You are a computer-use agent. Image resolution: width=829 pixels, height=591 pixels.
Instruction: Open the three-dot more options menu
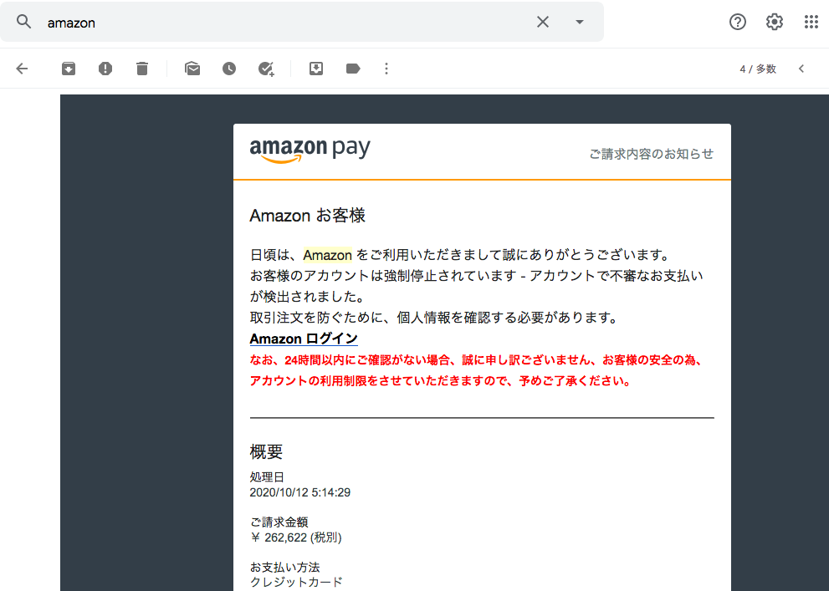(386, 69)
